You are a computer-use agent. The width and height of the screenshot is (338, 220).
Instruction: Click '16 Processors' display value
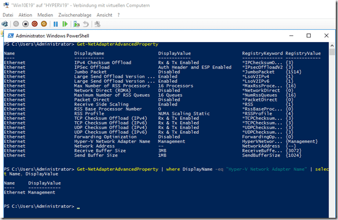coord(176,86)
